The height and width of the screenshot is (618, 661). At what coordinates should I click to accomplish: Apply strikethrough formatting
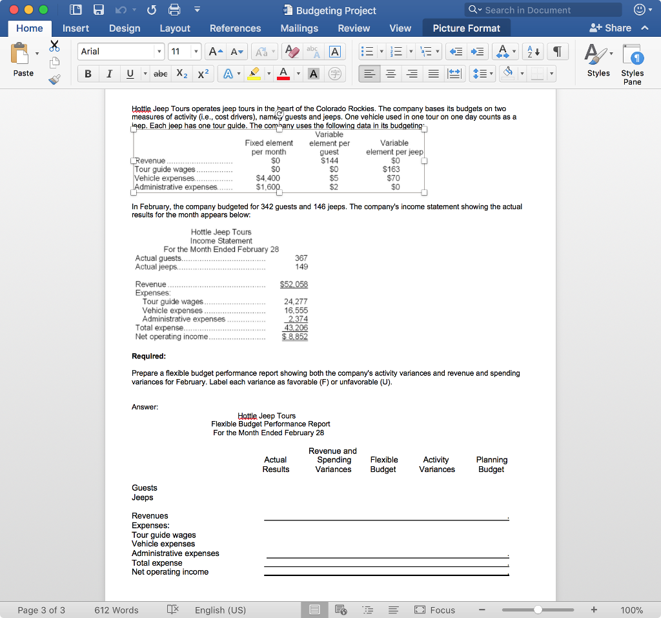pos(160,74)
